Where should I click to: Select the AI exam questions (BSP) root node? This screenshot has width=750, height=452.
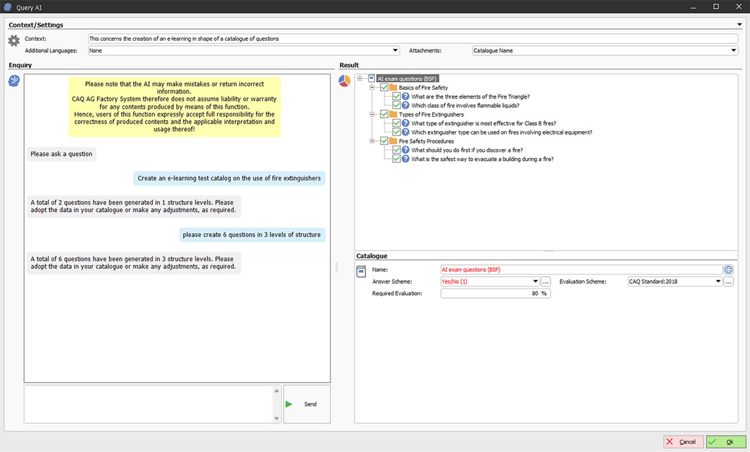pyautogui.click(x=407, y=79)
